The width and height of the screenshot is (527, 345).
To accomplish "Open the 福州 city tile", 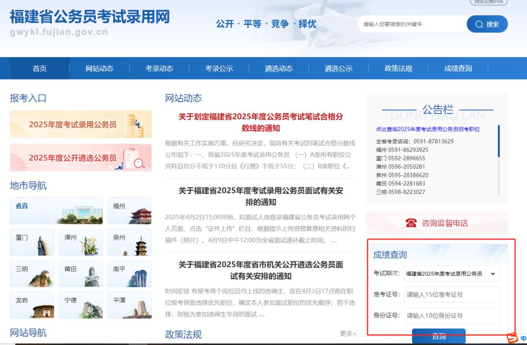I will [129, 211].
